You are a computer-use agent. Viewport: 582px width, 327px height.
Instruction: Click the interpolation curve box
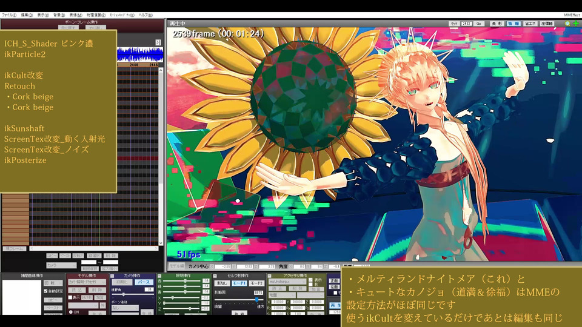click(x=22, y=298)
